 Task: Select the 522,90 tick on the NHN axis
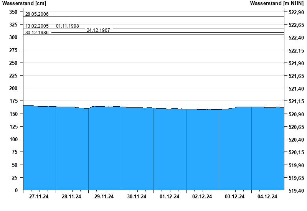point(295,12)
